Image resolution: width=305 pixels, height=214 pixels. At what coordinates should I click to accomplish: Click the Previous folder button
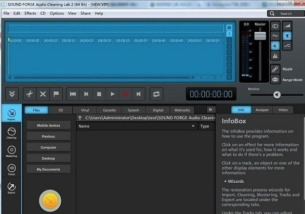(49, 136)
